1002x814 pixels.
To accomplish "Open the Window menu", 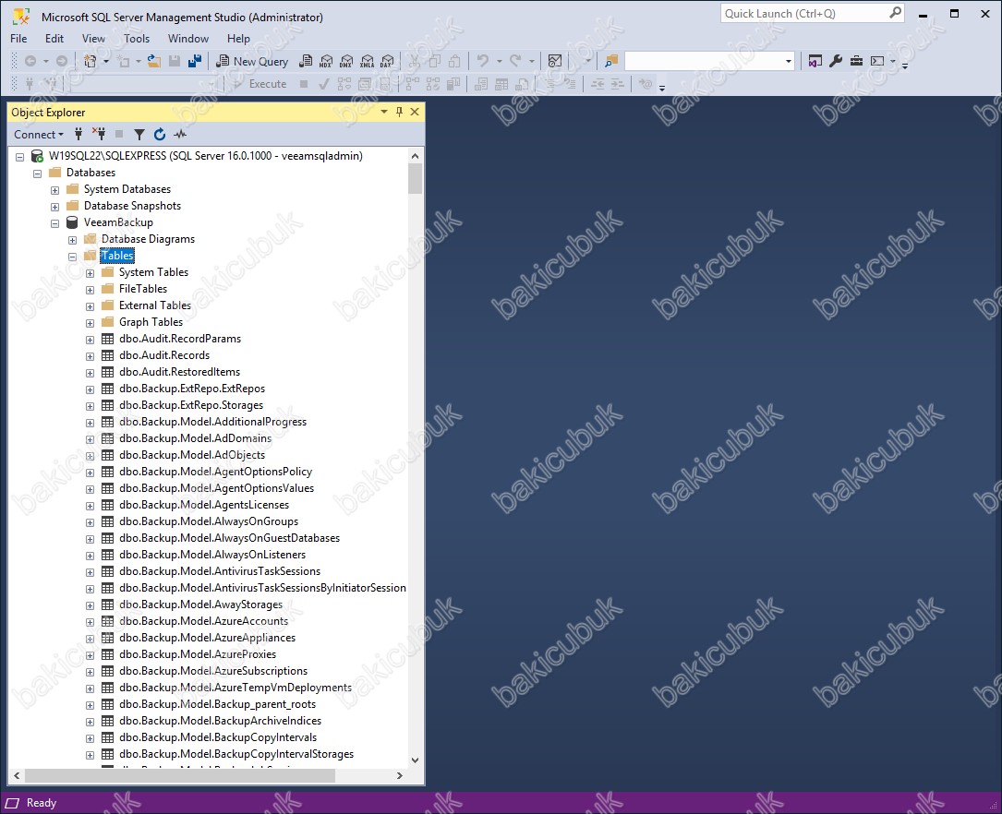I will pyautogui.click(x=187, y=39).
